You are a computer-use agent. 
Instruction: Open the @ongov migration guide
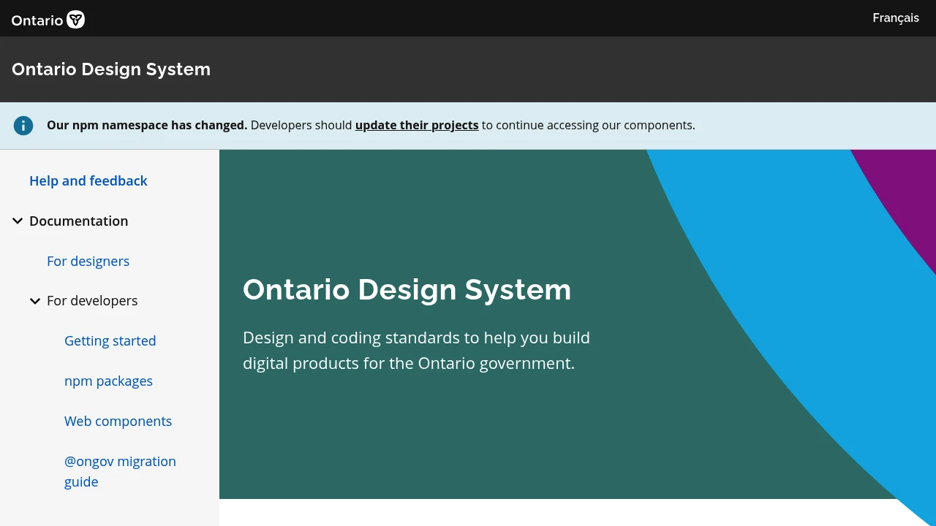click(120, 471)
